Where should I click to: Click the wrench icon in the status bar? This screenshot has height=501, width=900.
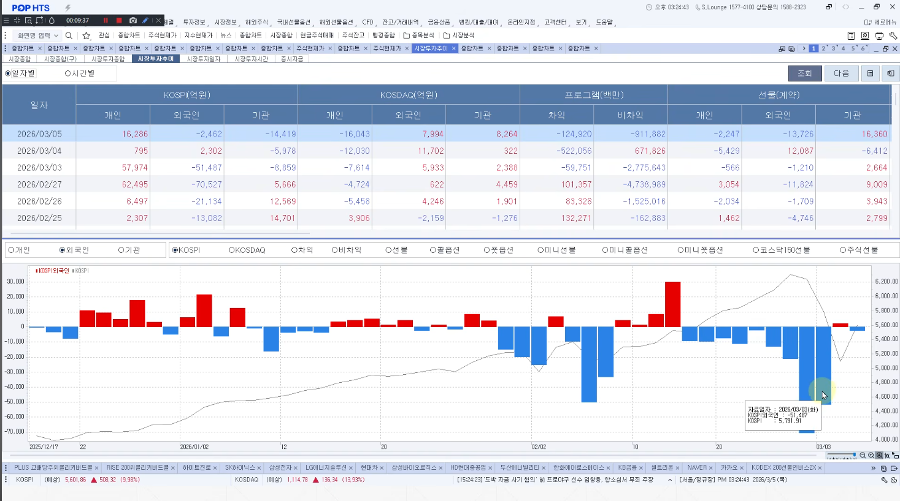tap(885, 480)
